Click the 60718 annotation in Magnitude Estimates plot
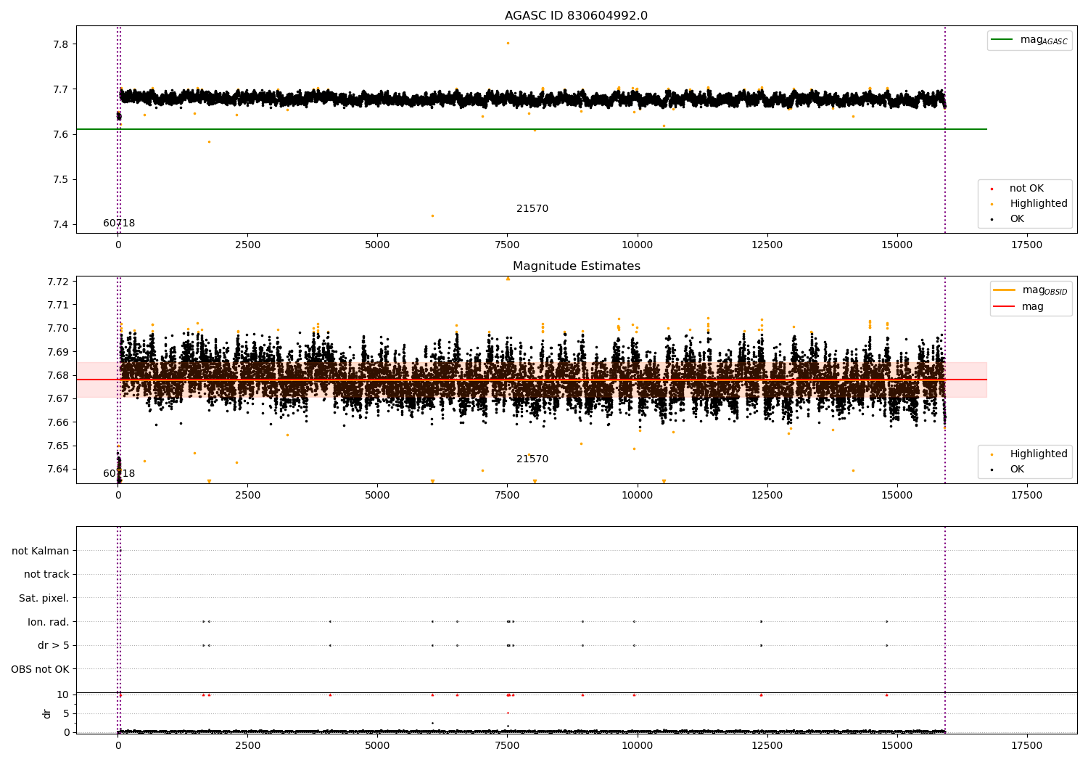Screen dimensions: 1088x762 [x=119, y=474]
